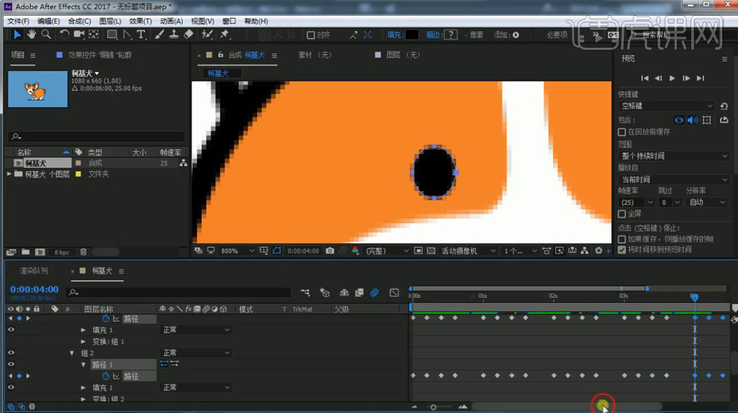Select the Clone Stamp tool
The height and width of the screenshot is (413, 738).
point(174,34)
